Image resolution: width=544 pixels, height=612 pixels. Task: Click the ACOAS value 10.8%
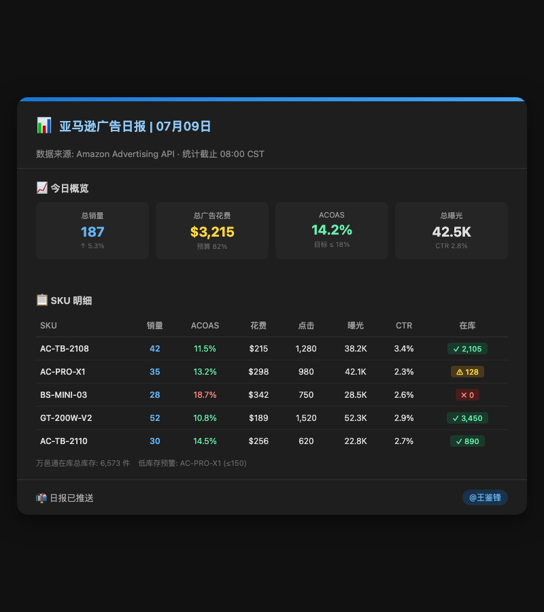point(205,418)
